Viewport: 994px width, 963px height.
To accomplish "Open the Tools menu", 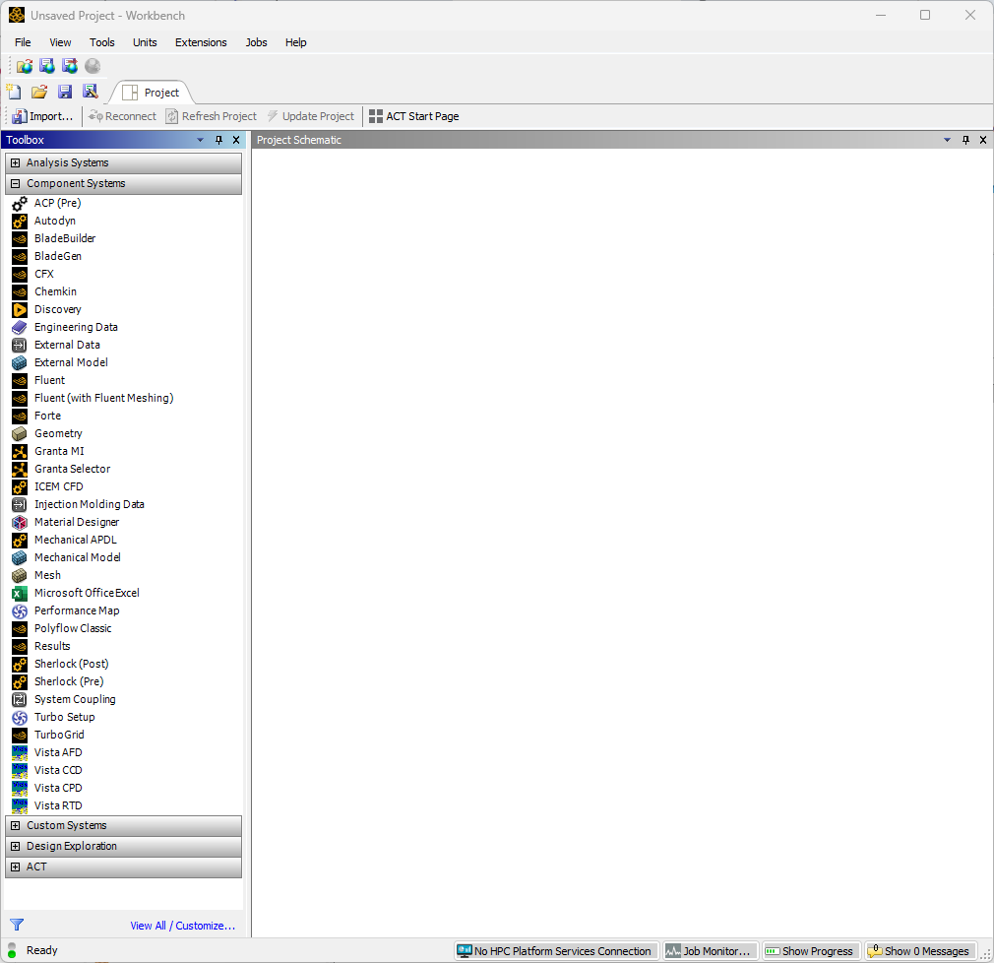I will (102, 42).
